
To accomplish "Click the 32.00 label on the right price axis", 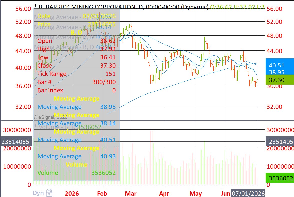I will tap(274, 107).
